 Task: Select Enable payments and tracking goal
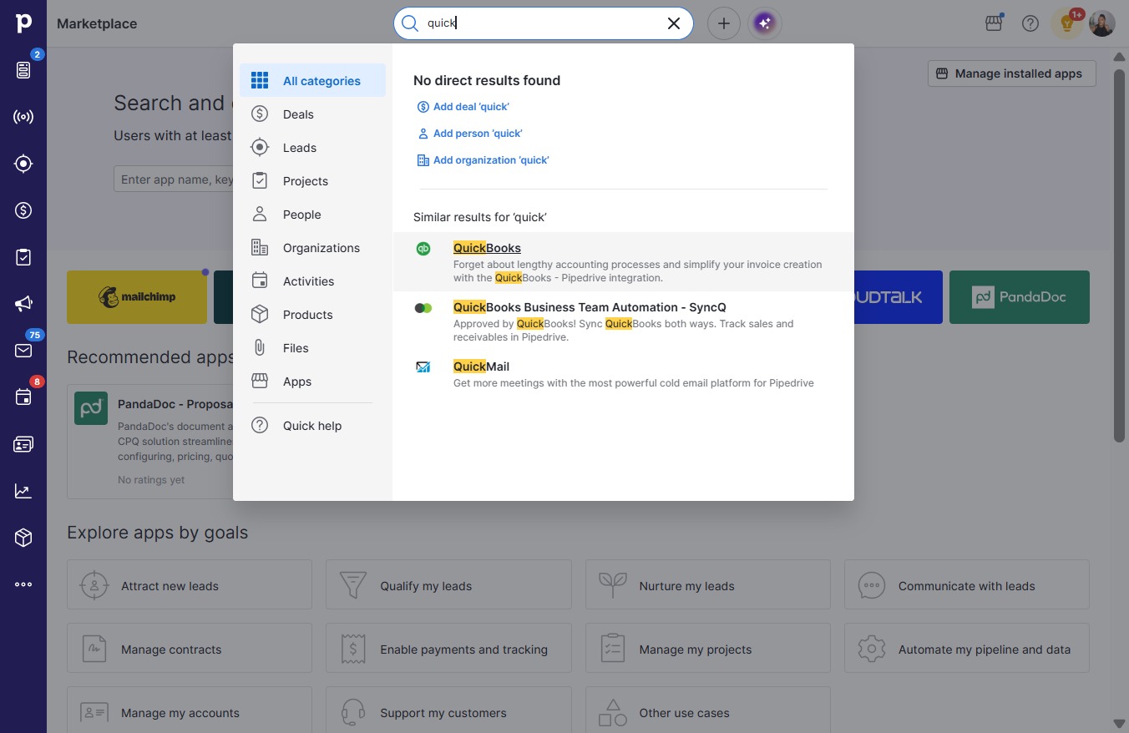[x=448, y=650]
